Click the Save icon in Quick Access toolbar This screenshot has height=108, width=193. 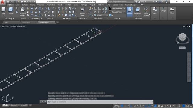click(15, 2)
